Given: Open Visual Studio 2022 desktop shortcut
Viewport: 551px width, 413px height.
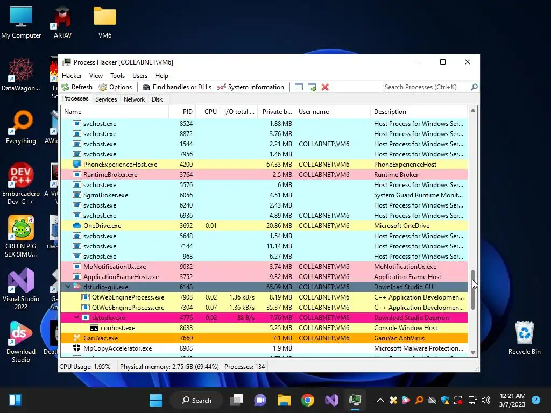Looking at the screenshot, I should click(21, 289).
